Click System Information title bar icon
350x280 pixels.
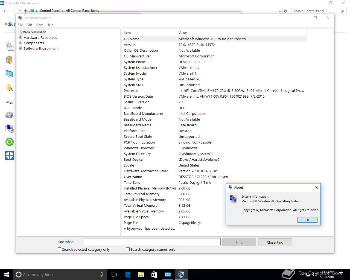click(20, 18)
